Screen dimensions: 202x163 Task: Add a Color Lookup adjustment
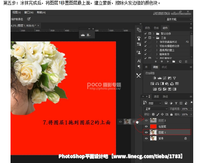[x=177, y=84]
